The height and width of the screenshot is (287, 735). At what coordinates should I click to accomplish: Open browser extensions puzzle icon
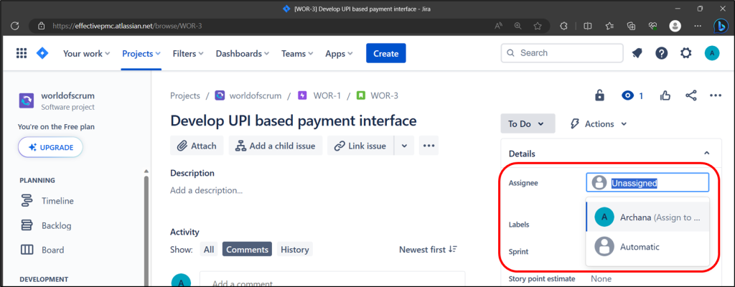(564, 27)
